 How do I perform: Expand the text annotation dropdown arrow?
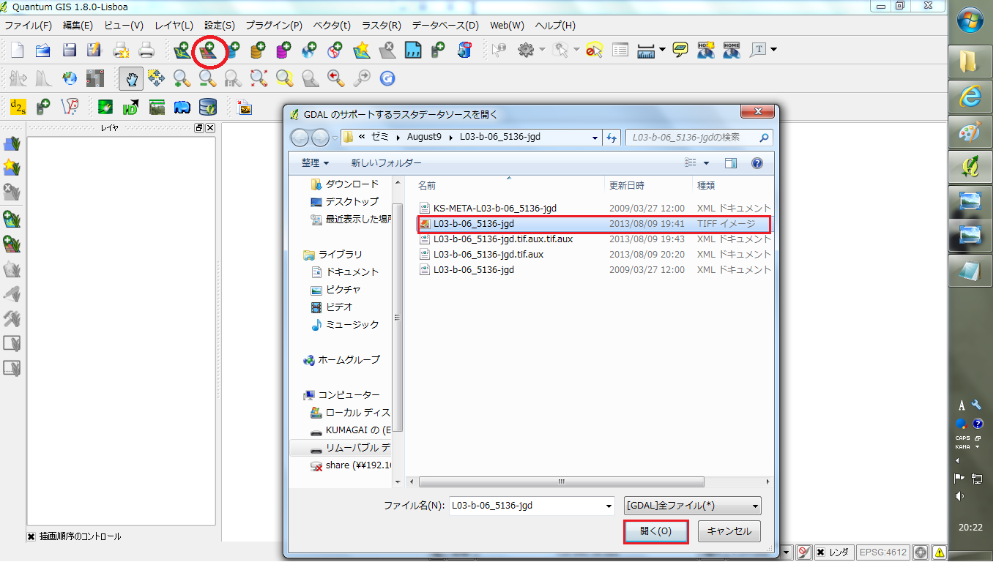773,50
